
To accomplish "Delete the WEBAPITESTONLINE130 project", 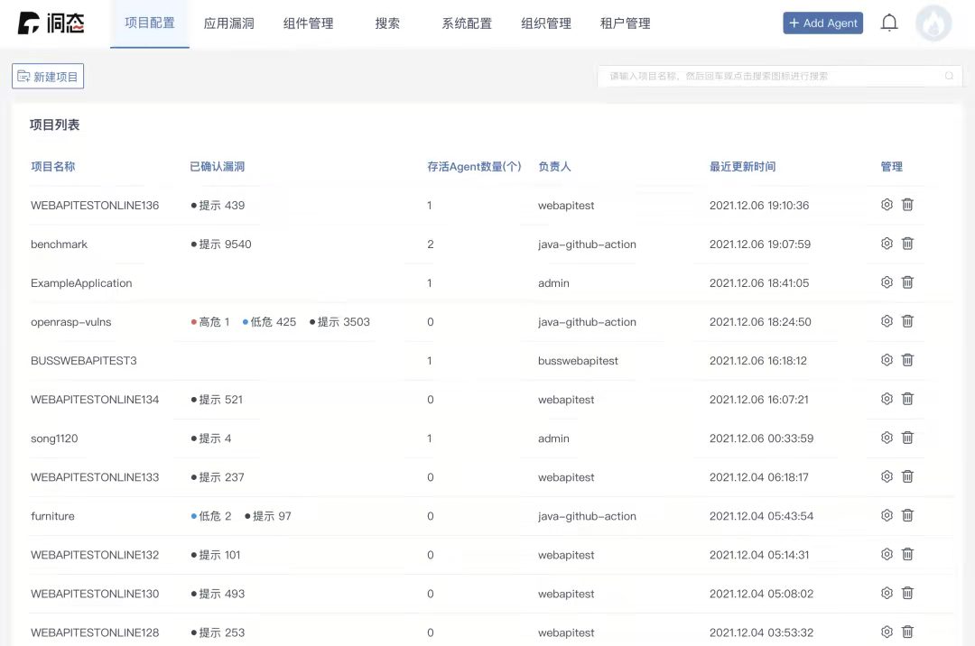I will pyautogui.click(x=907, y=593).
